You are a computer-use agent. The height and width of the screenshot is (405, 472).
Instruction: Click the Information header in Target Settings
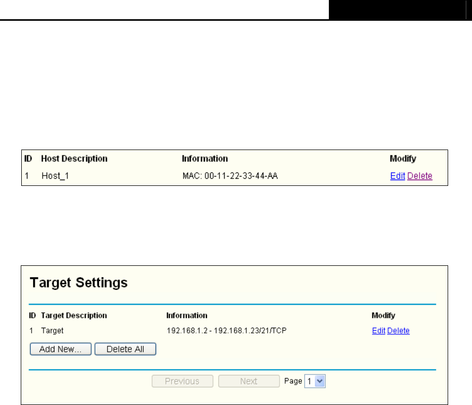point(187,316)
